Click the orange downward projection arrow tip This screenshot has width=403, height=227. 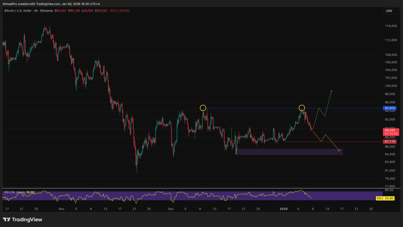tap(340, 150)
